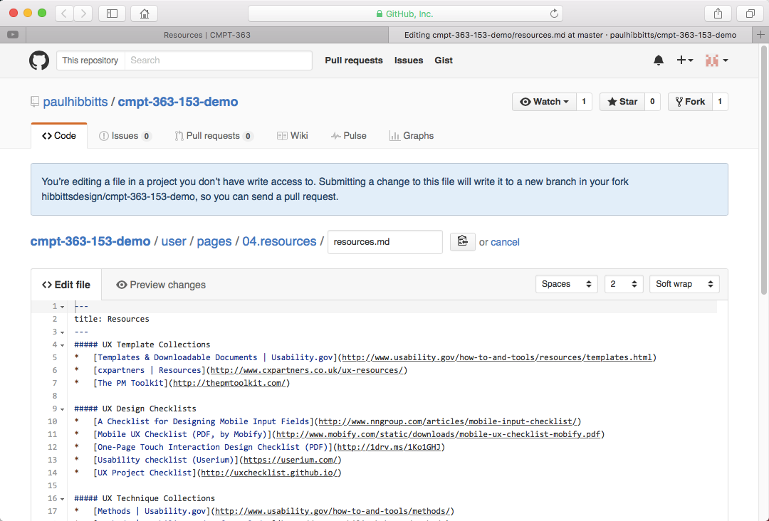Image resolution: width=769 pixels, height=521 pixels.
Task: Reload the page in address bar
Action: [x=554, y=14]
